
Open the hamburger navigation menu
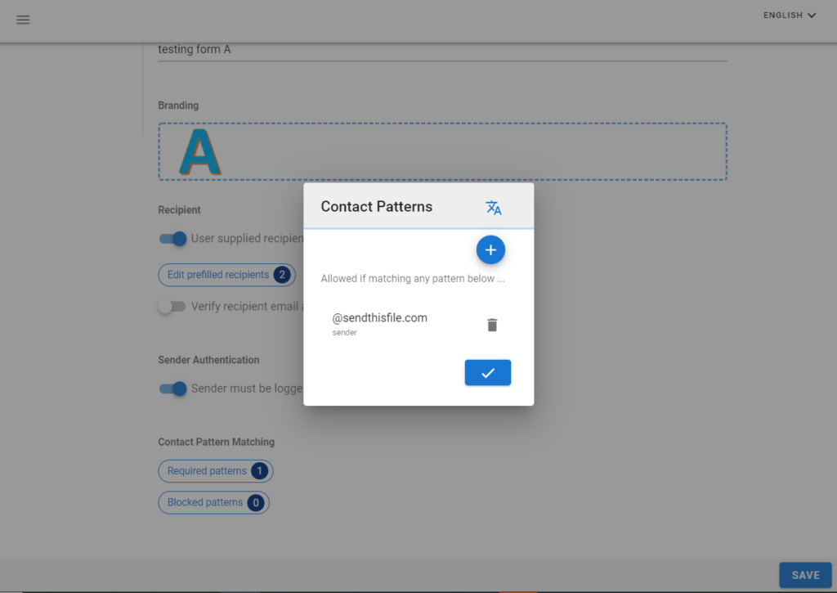23,20
